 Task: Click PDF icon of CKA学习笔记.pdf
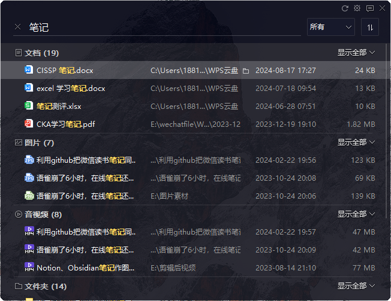tap(29, 124)
